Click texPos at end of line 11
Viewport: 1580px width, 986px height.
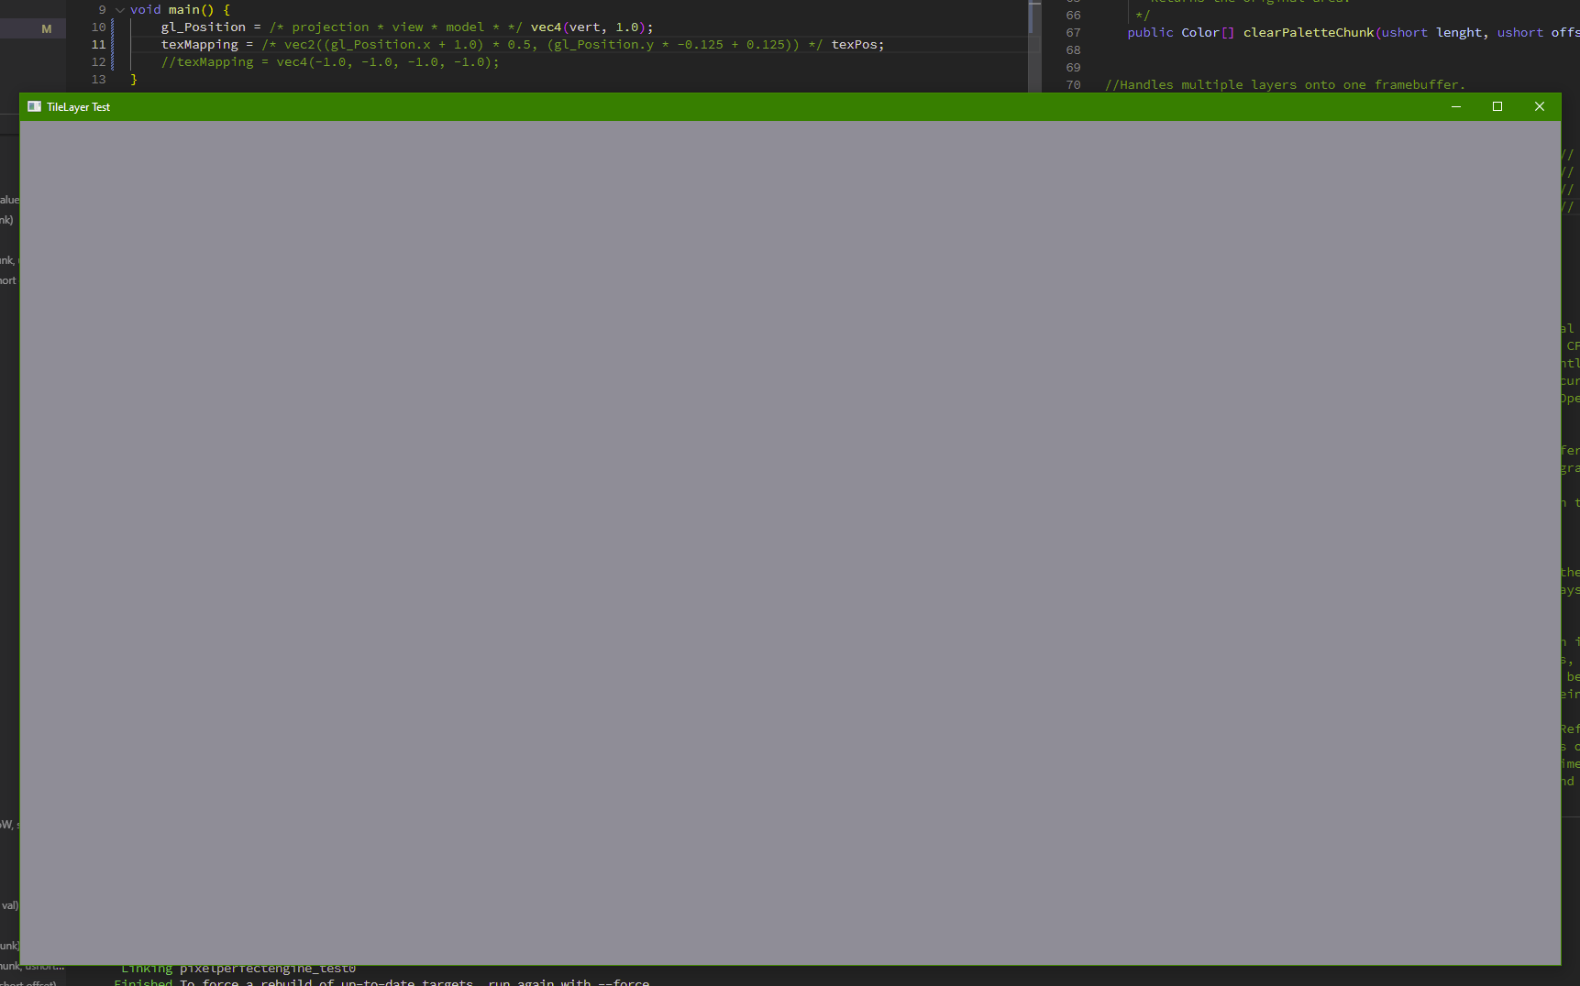coord(854,45)
